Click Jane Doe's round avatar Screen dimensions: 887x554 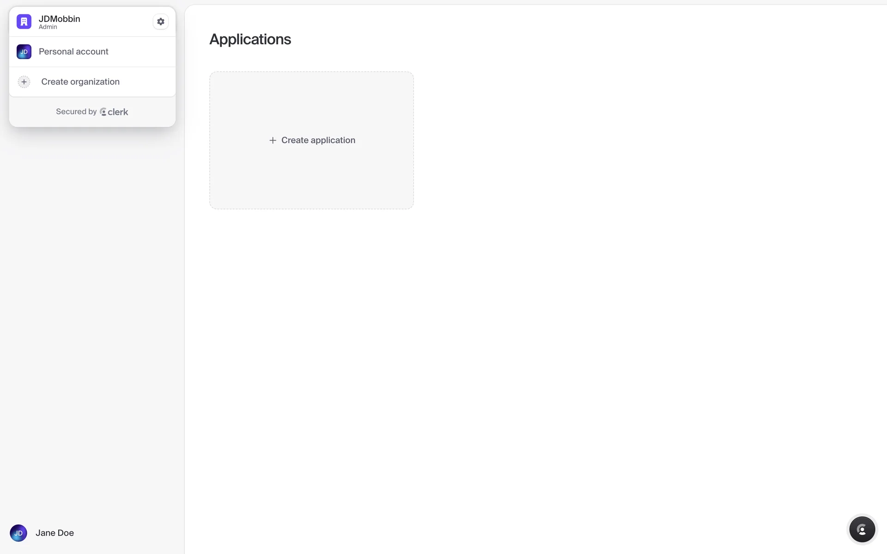[18, 533]
